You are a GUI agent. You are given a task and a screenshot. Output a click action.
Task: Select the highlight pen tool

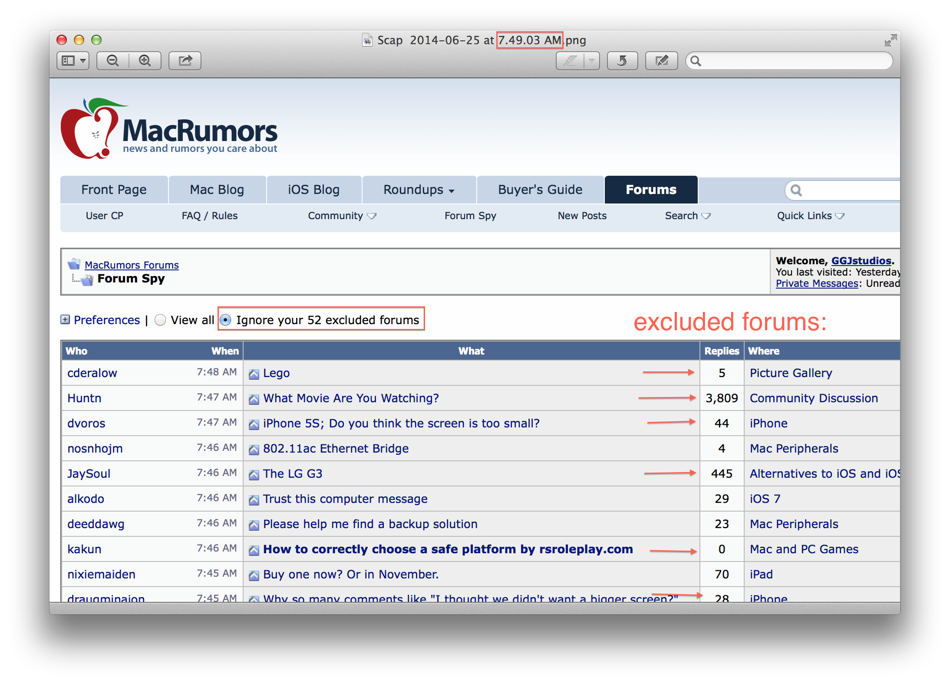tap(570, 61)
